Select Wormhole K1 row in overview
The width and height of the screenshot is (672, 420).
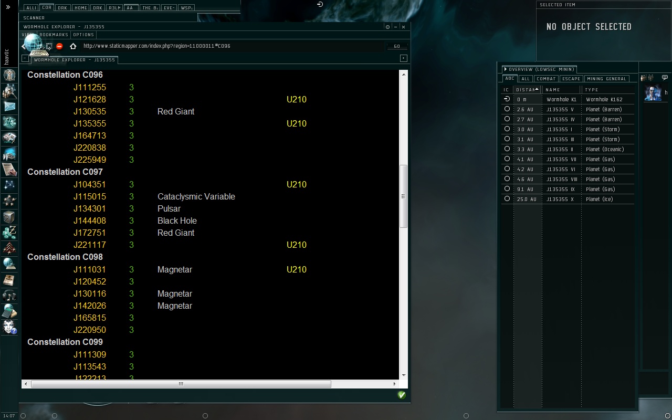[561, 99]
